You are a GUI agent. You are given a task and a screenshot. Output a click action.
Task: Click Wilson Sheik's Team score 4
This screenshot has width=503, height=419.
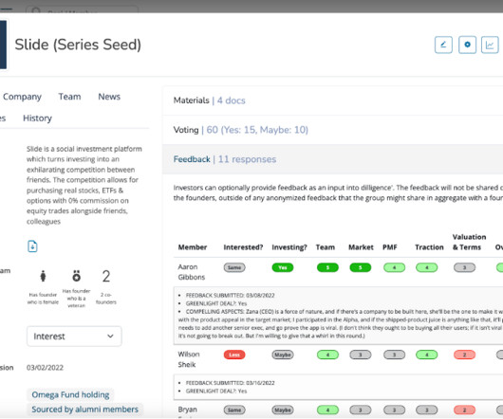coord(327,355)
